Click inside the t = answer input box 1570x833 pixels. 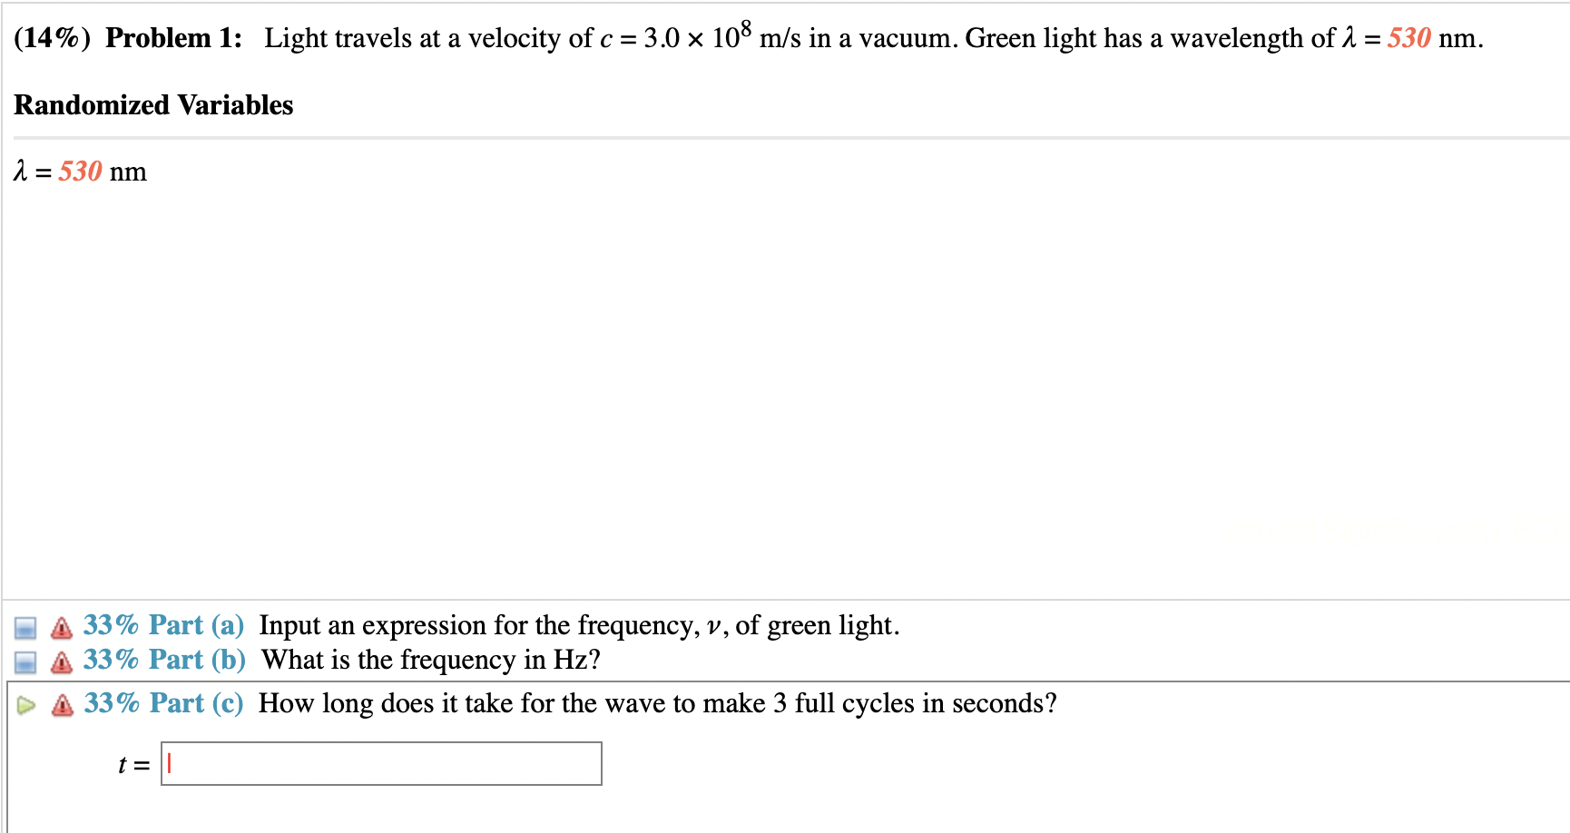coord(381,764)
